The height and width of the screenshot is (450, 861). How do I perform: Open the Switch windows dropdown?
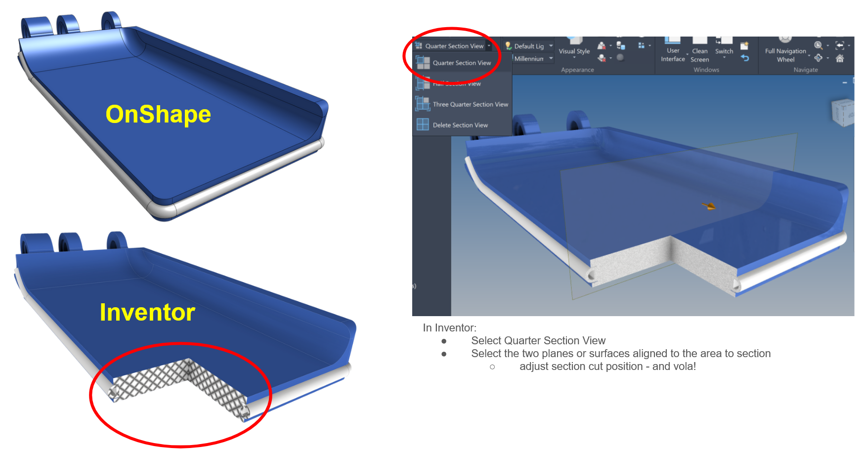[724, 49]
